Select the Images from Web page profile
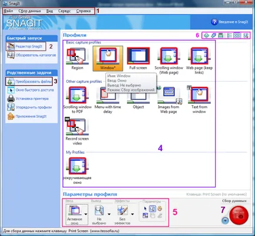255x236 pixels. point(169,100)
